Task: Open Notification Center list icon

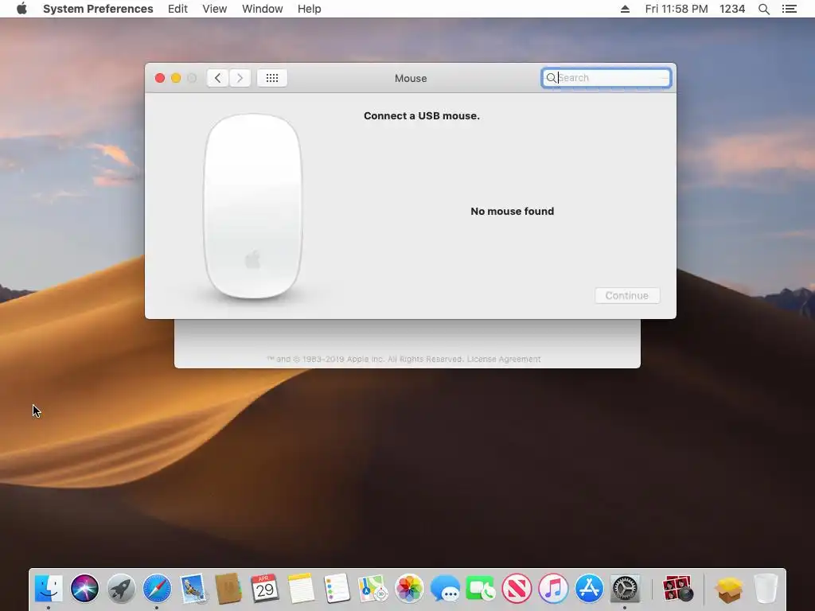Action: tap(790, 9)
